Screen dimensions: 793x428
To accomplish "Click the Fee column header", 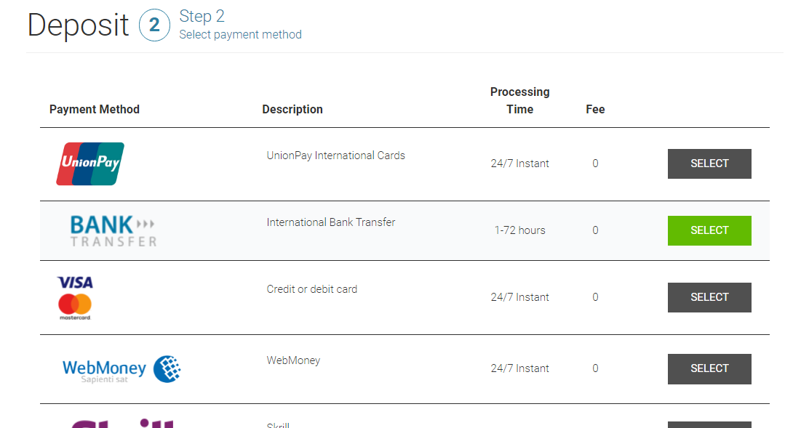I will 595,109.
